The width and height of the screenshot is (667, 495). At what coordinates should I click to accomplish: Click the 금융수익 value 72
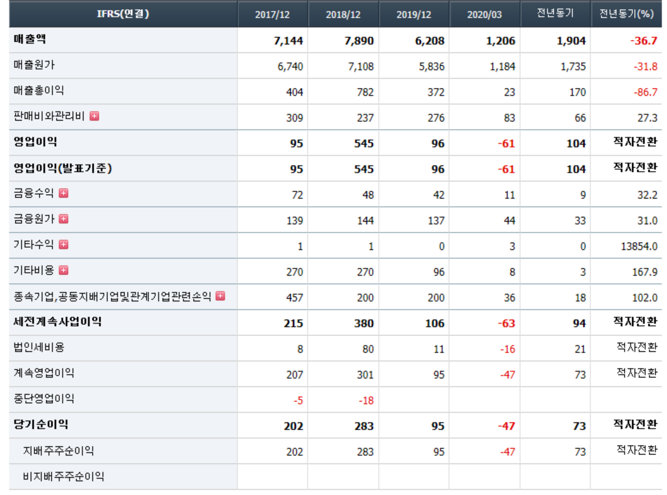click(298, 195)
